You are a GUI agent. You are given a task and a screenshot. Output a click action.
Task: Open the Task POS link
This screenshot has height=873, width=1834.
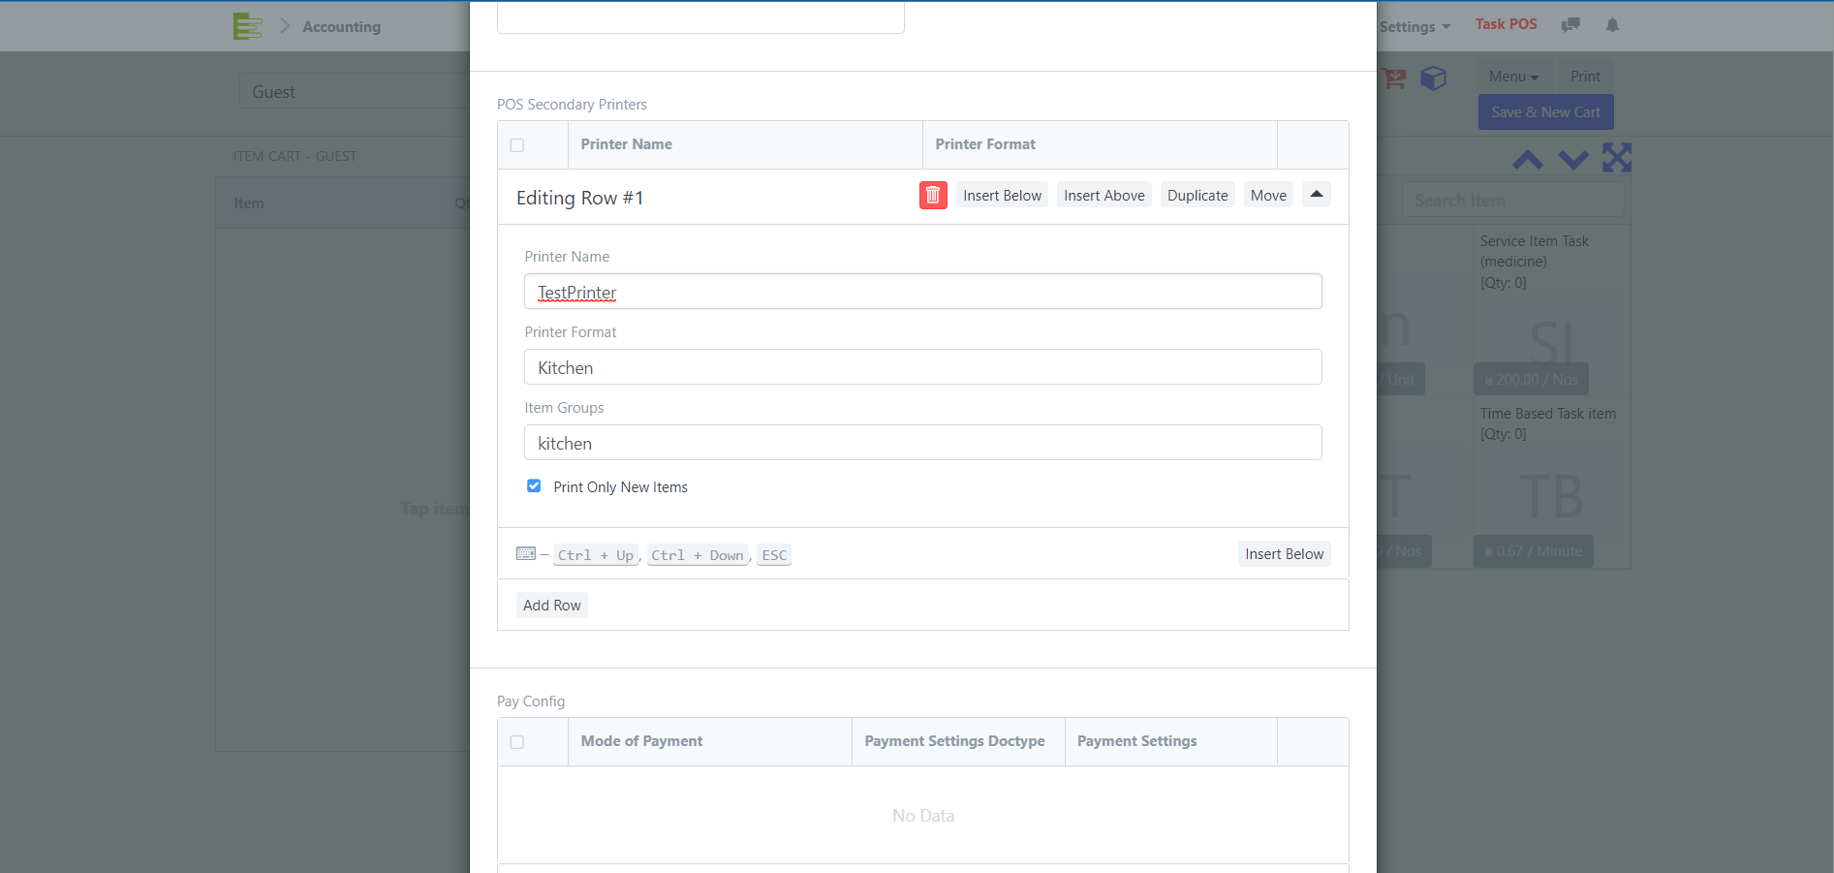[x=1506, y=24]
